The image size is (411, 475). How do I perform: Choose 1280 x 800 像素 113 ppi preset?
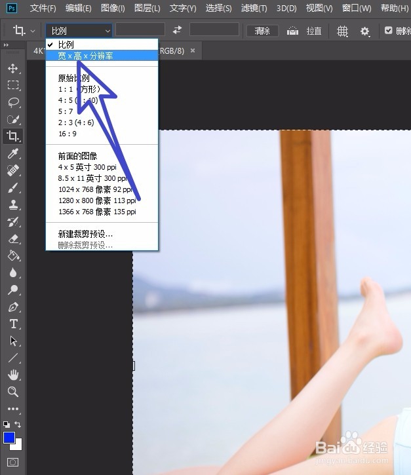point(102,200)
